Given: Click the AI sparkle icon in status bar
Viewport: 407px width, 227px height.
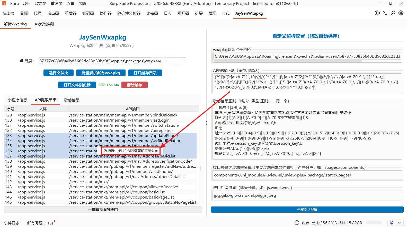Looking at the screenshot, I should [391, 223].
